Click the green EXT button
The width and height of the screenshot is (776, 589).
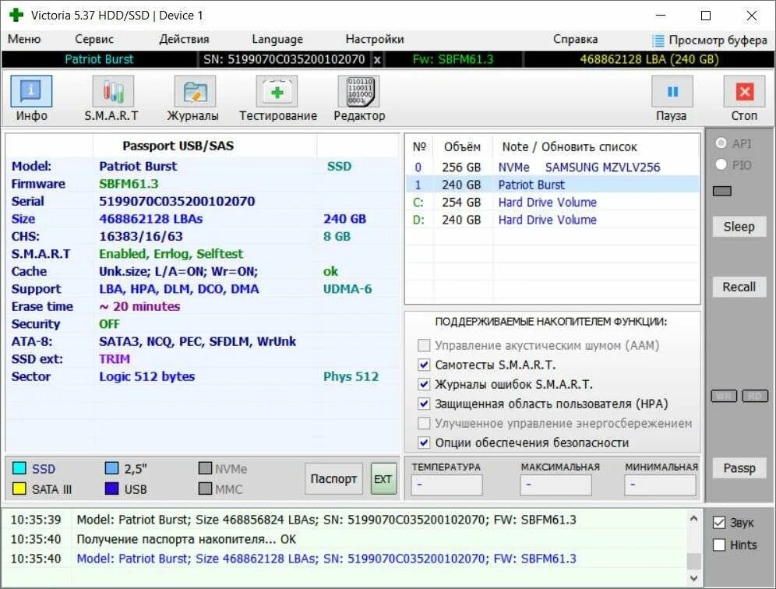point(383,478)
